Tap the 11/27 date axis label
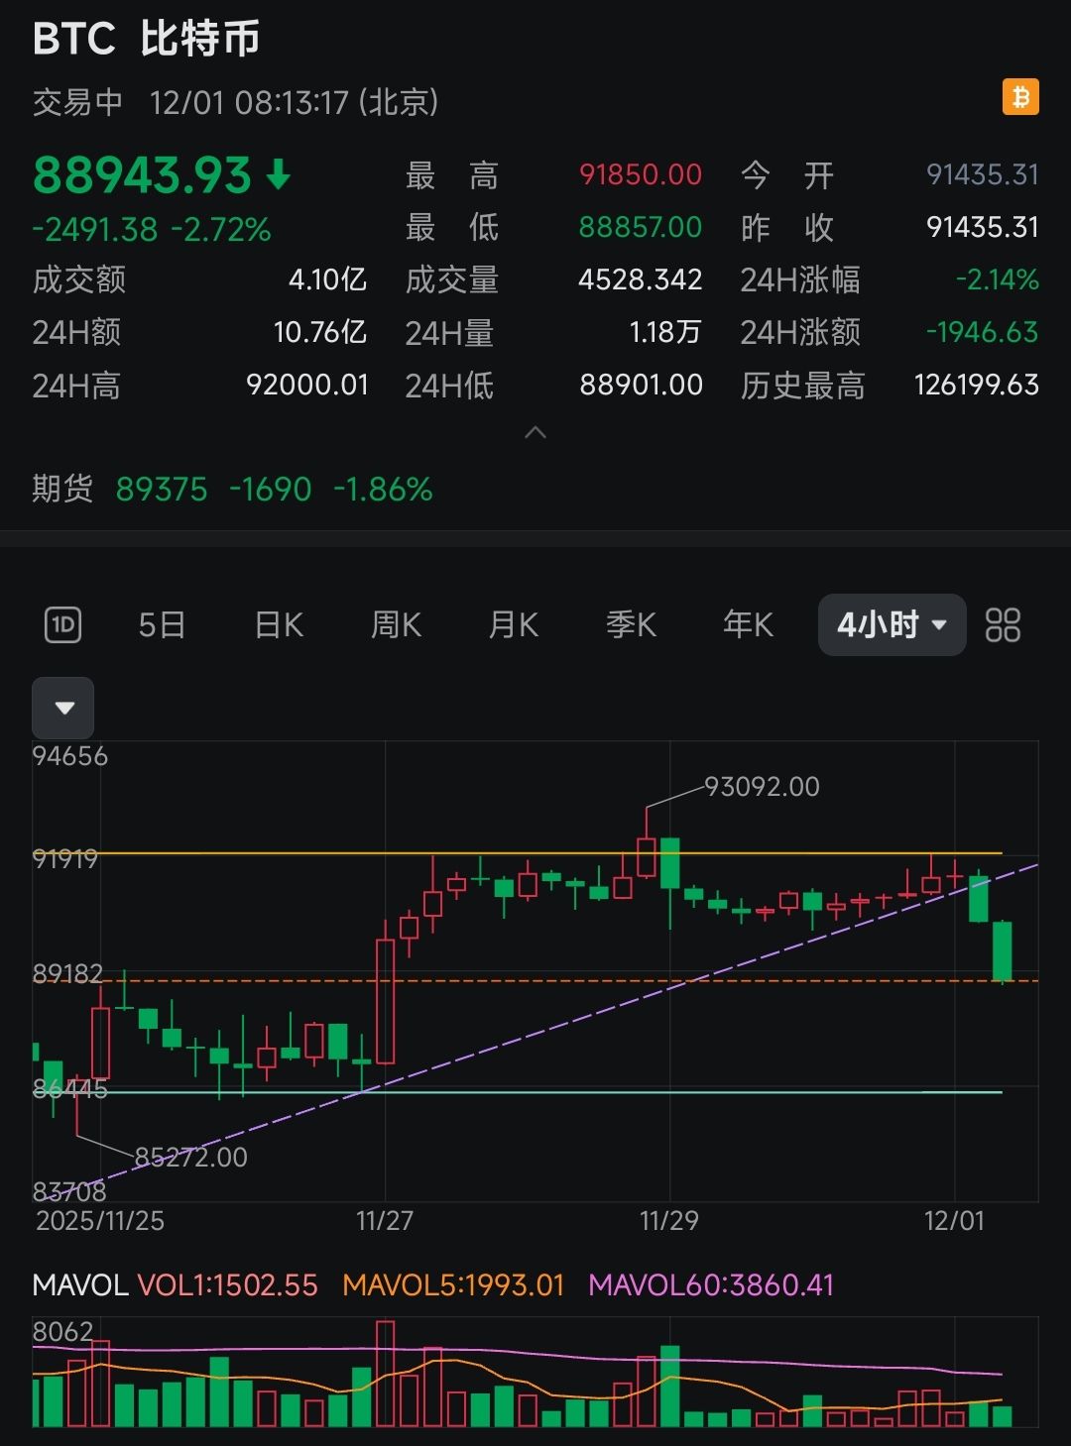1071x1446 pixels. (385, 1220)
